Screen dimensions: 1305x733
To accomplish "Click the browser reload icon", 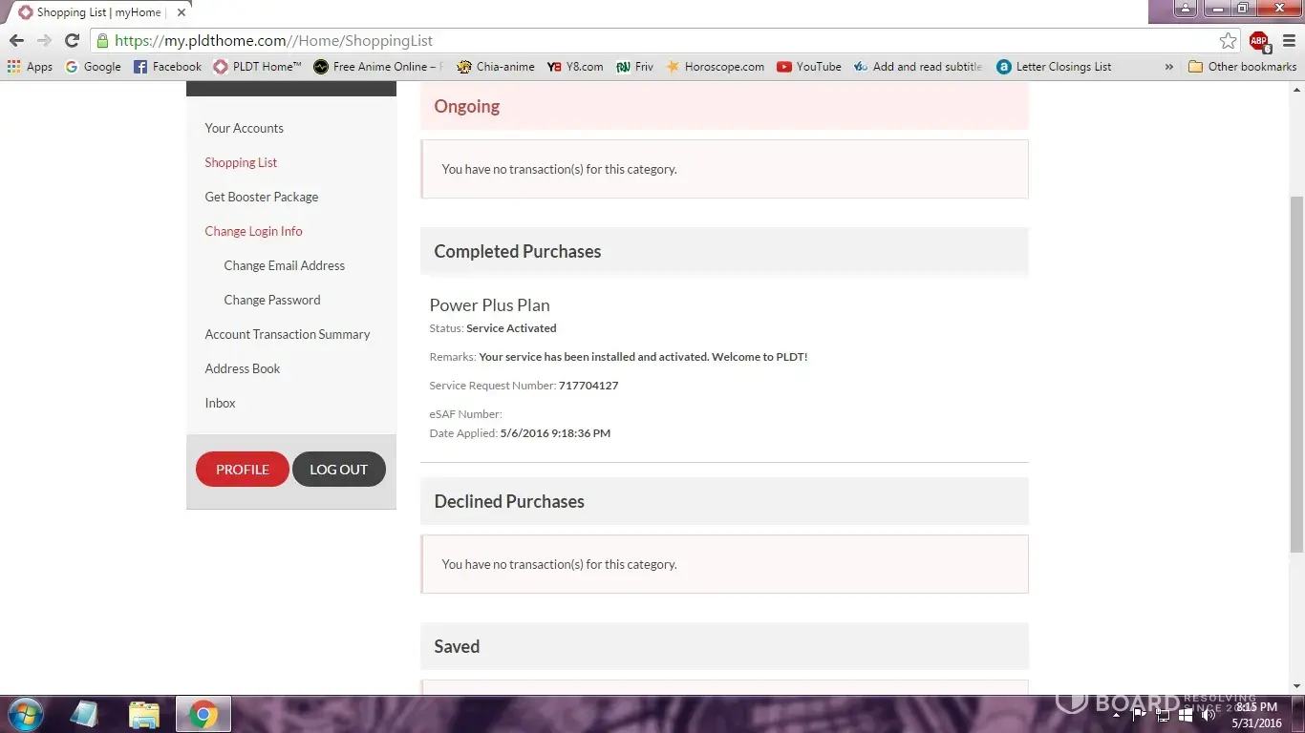I will coord(72,40).
